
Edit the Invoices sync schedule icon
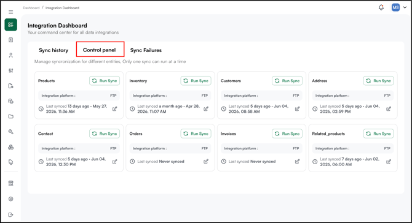click(297, 162)
